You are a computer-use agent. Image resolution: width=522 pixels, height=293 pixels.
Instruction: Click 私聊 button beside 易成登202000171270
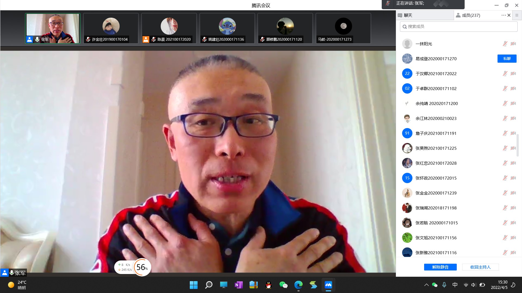pos(507,59)
